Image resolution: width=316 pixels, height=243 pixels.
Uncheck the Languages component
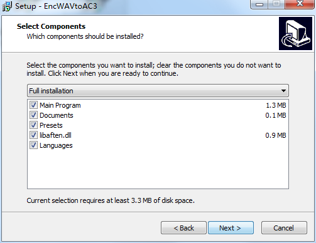(33, 145)
